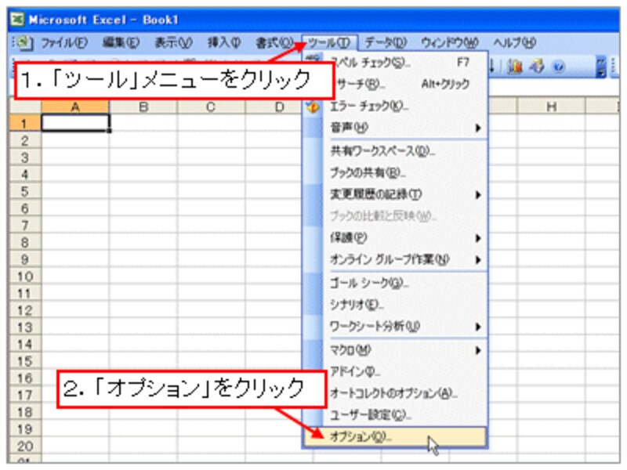The height and width of the screenshot is (470, 627).
Task: Select 音声(H) menu entry
Action: click(x=395, y=128)
